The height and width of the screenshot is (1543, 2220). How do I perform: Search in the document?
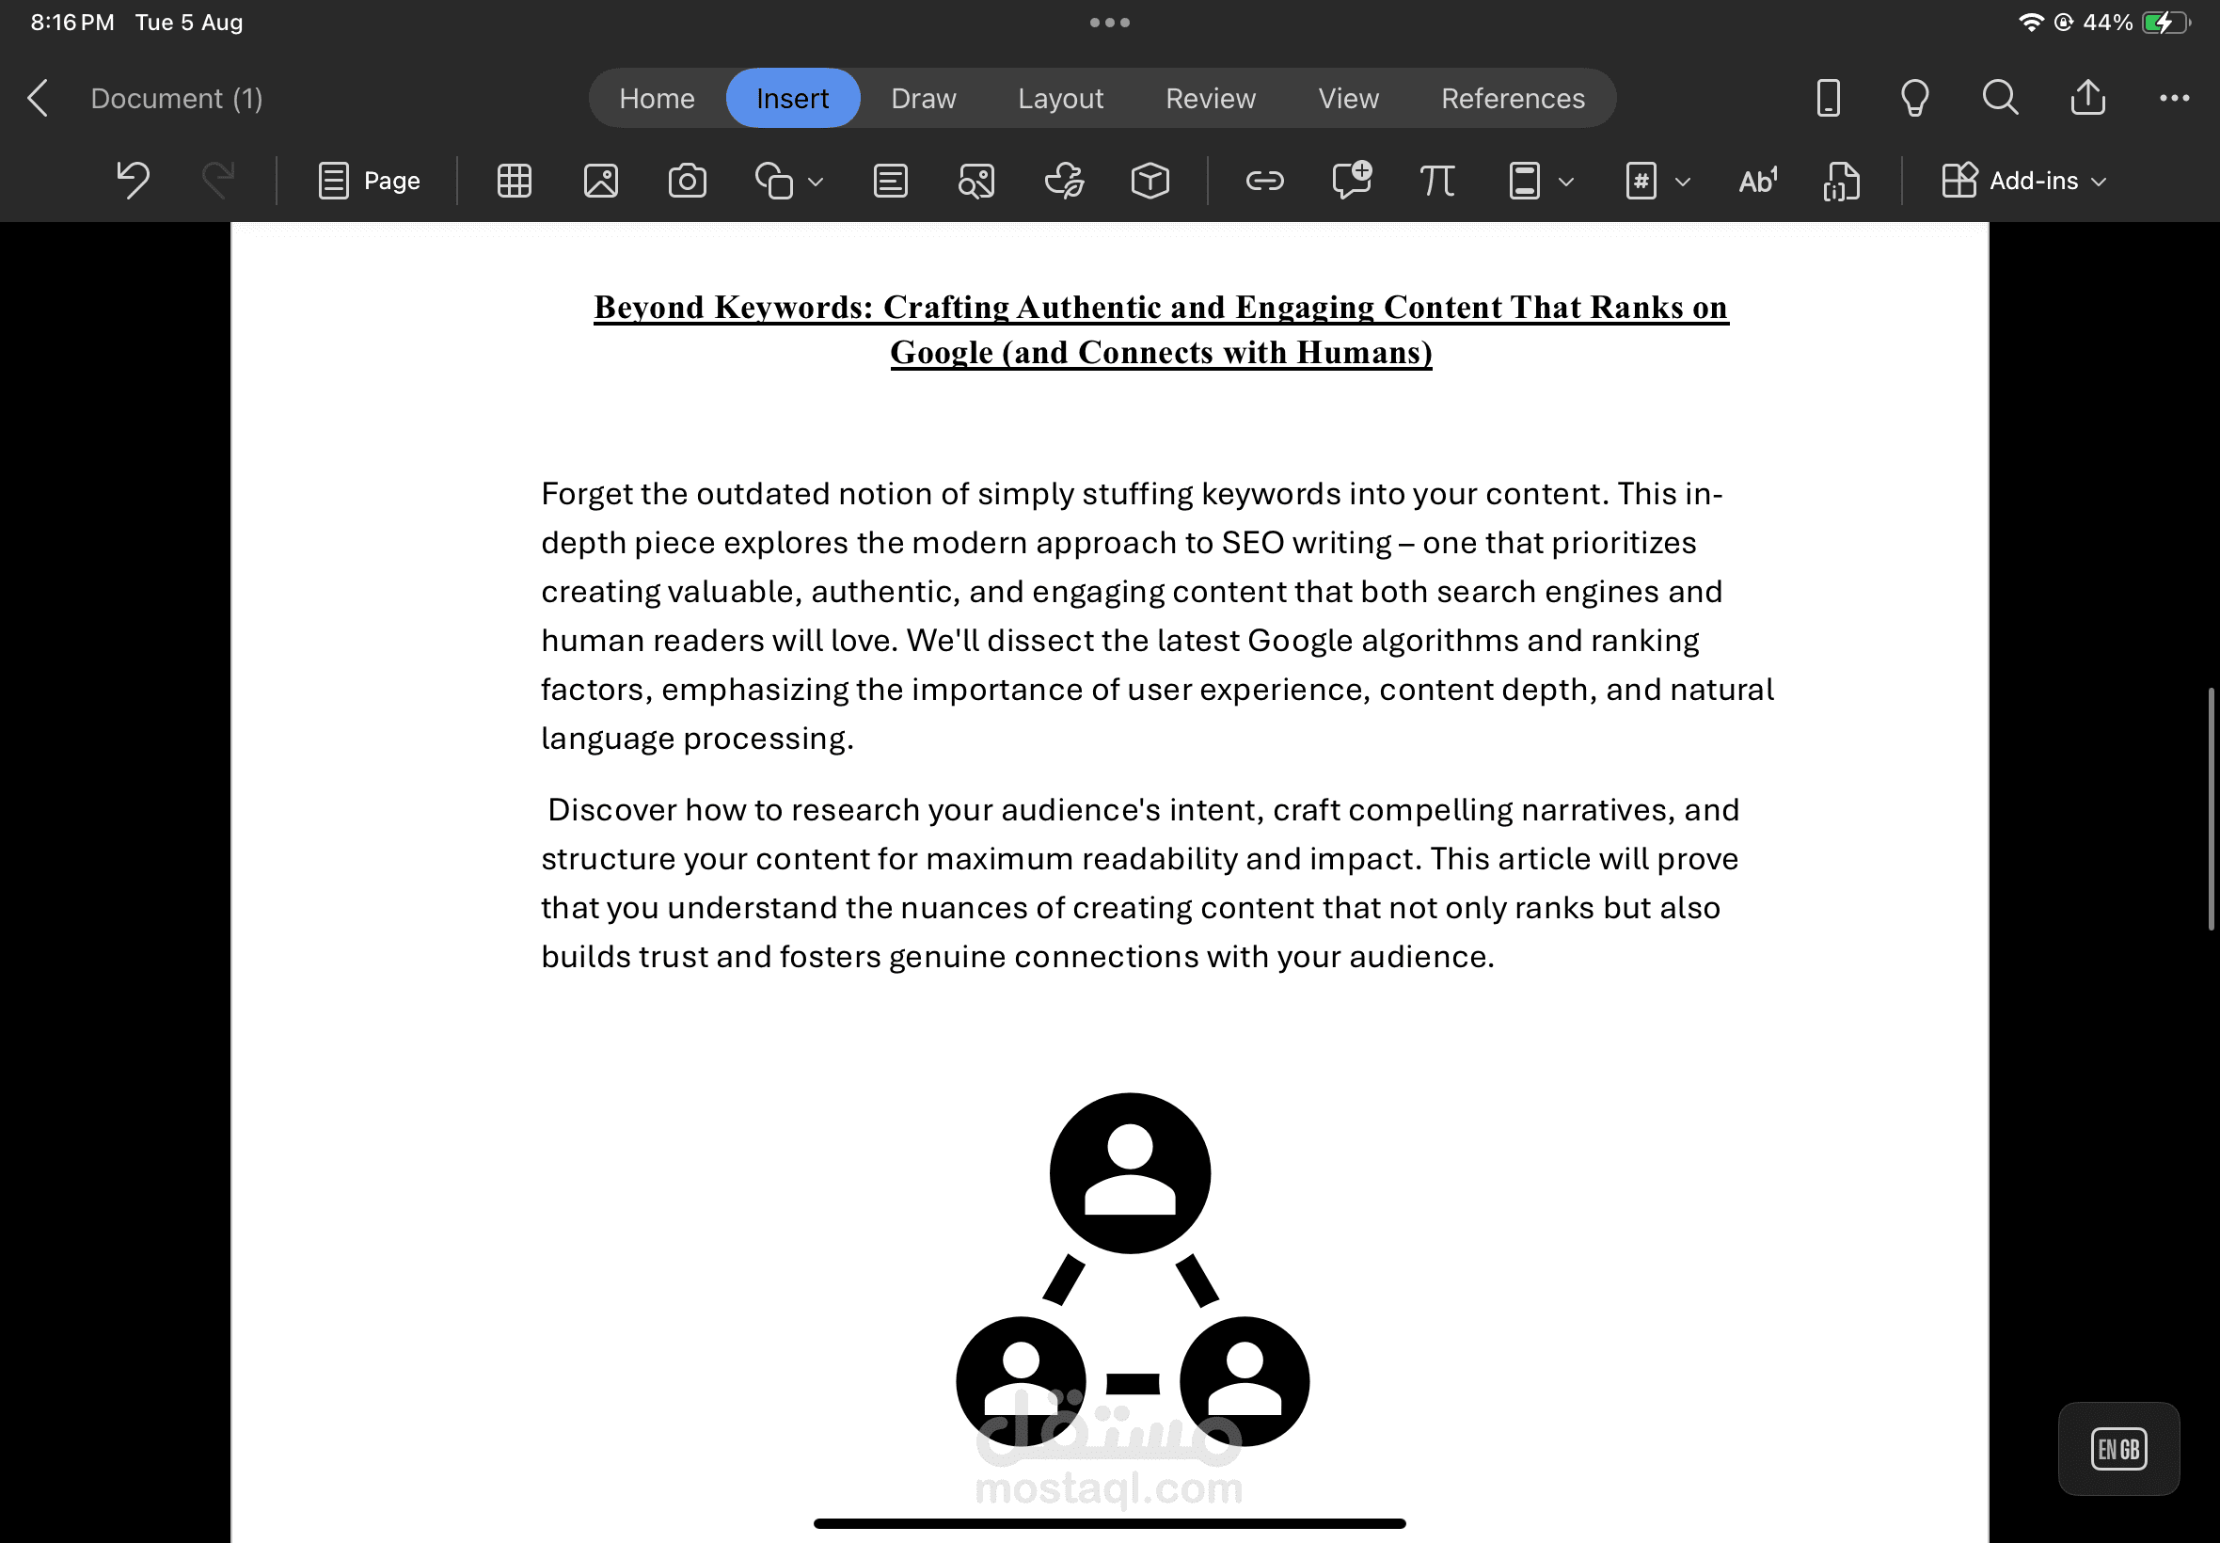(2000, 98)
